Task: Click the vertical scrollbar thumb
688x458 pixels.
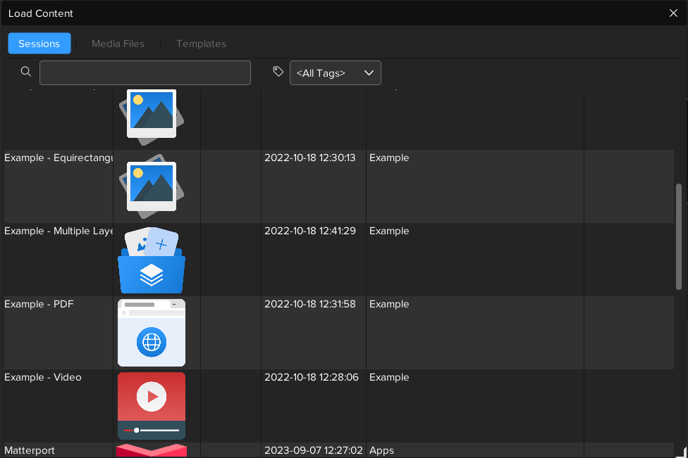Action: click(679, 236)
